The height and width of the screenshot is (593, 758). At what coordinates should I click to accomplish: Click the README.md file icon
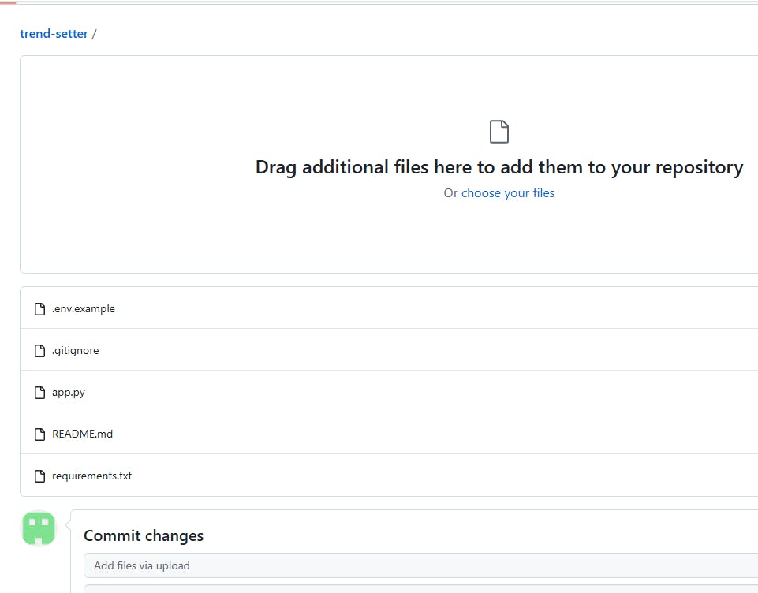(39, 434)
